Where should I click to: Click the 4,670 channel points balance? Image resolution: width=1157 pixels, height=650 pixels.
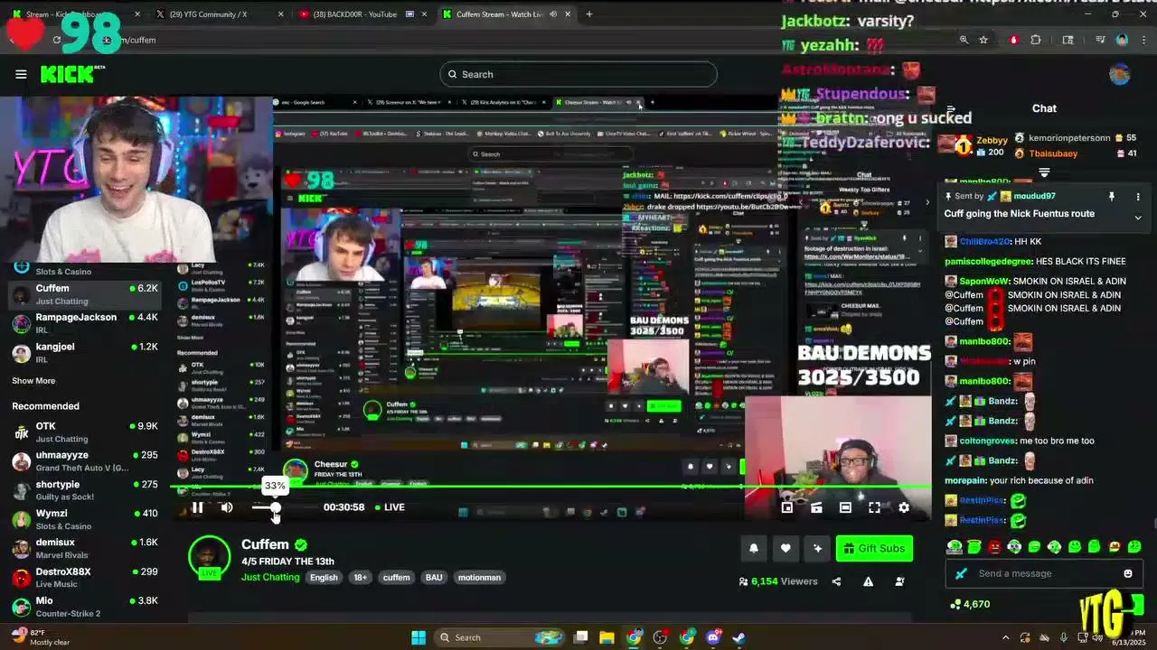coord(971,604)
